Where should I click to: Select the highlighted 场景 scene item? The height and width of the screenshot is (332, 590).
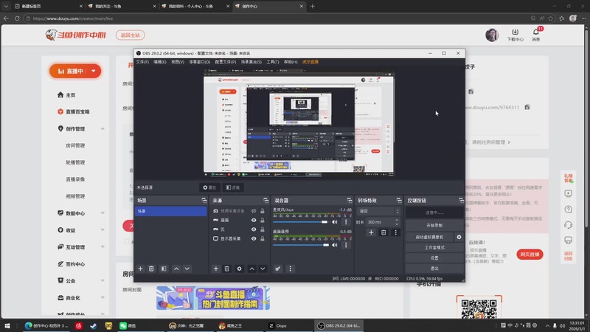click(x=171, y=211)
